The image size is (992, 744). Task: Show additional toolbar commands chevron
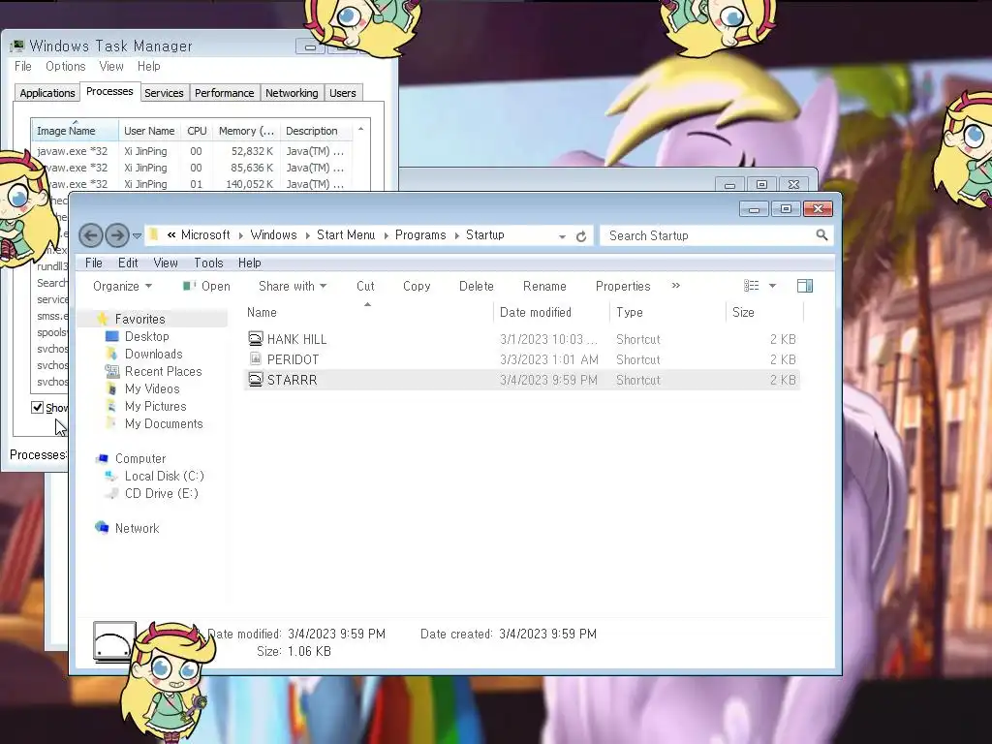pyautogui.click(x=675, y=286)
